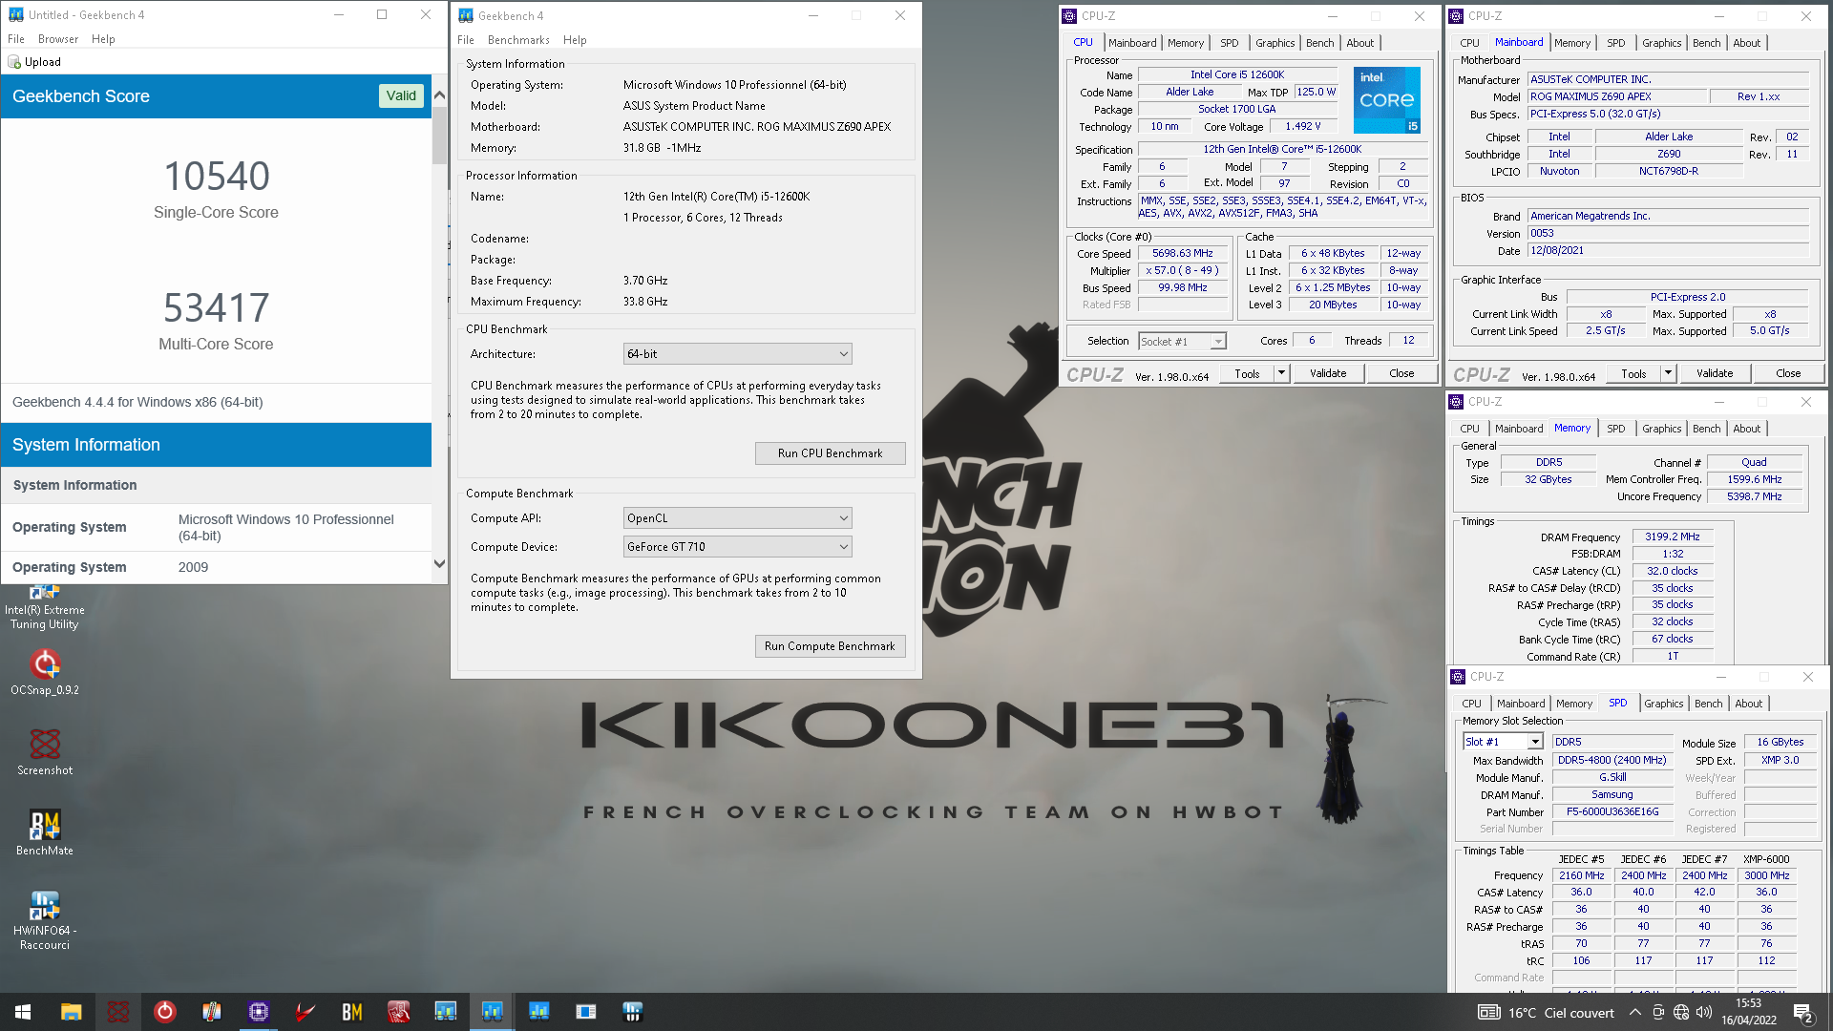Click the Upload icon in Geekbench results
1833x1031 pixels.
click(x=14, y=62)
